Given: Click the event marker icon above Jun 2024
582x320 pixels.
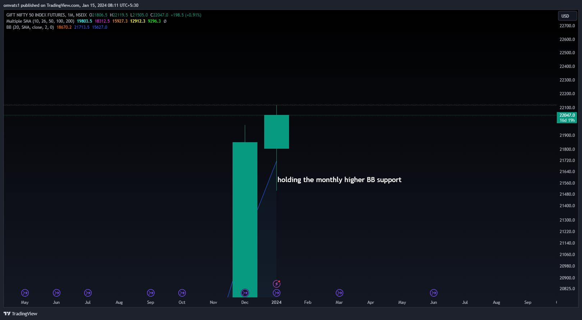Looking at the screenshot, I should (x=434, y=293).
